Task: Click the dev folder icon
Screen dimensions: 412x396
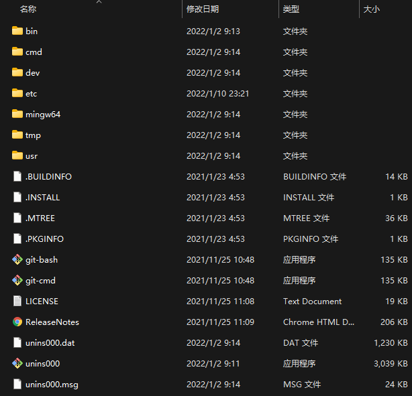Action: click(17, 72)
